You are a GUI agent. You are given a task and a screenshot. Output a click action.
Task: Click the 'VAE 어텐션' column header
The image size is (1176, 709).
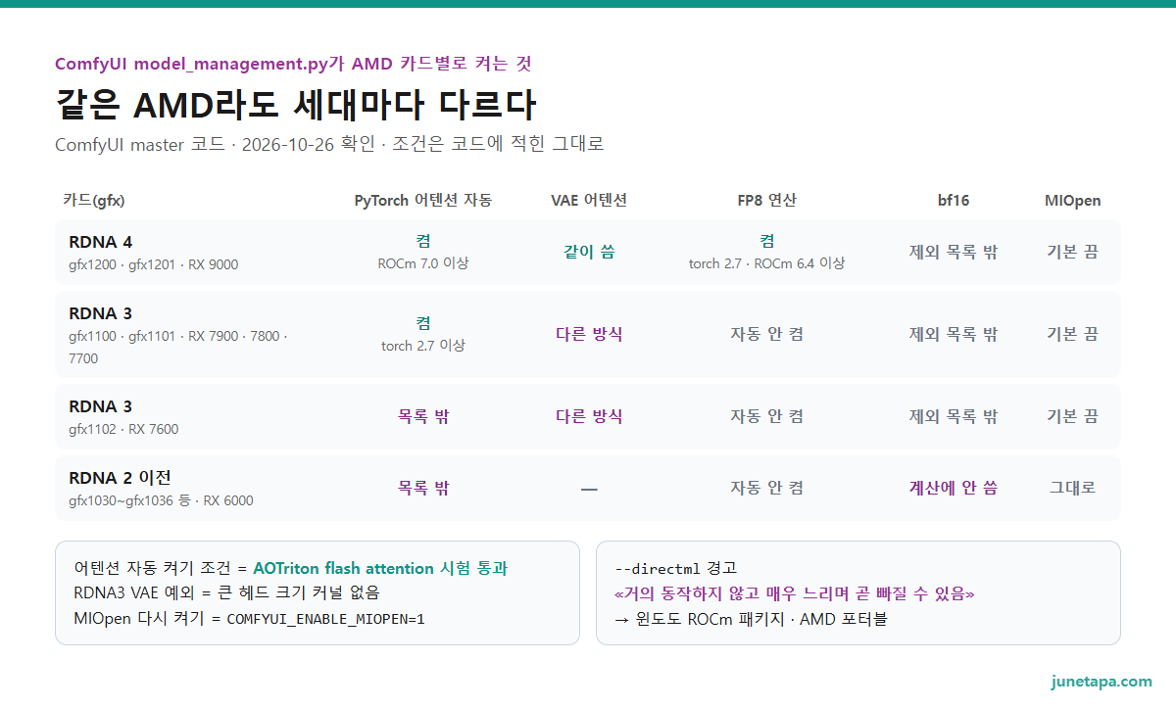(x=589, y=201)
